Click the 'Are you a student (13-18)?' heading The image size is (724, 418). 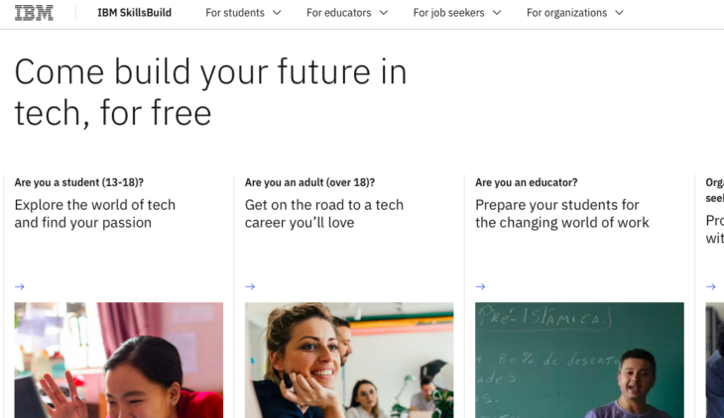click(x=79, y=182)
